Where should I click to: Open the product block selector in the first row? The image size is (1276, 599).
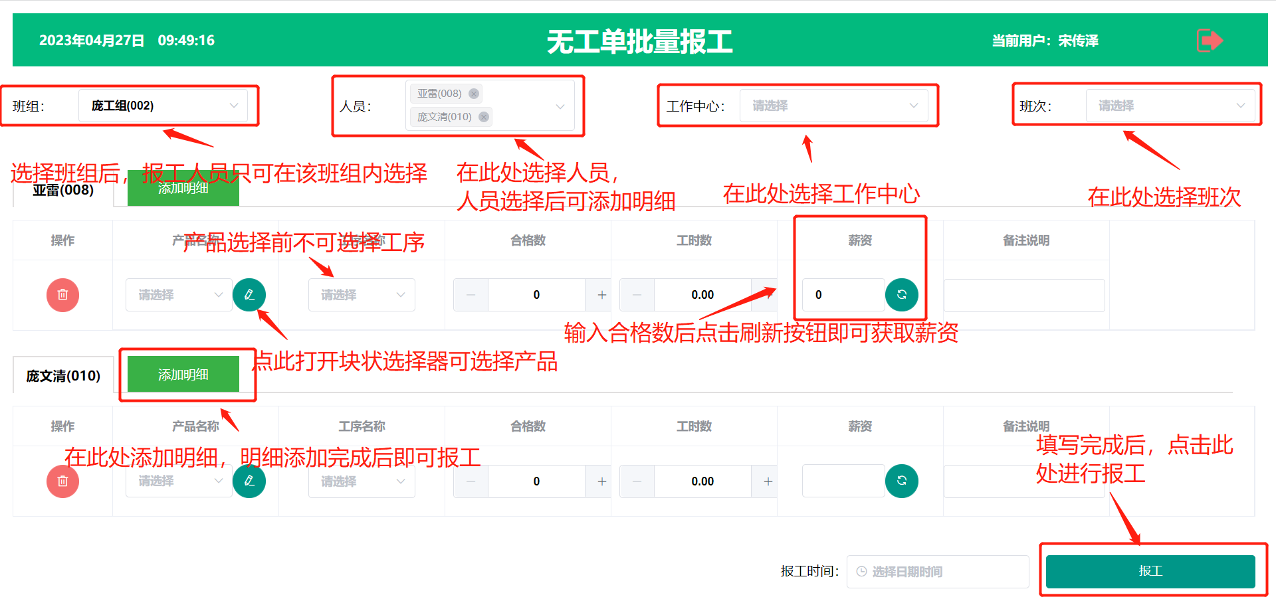pos(249,295)
